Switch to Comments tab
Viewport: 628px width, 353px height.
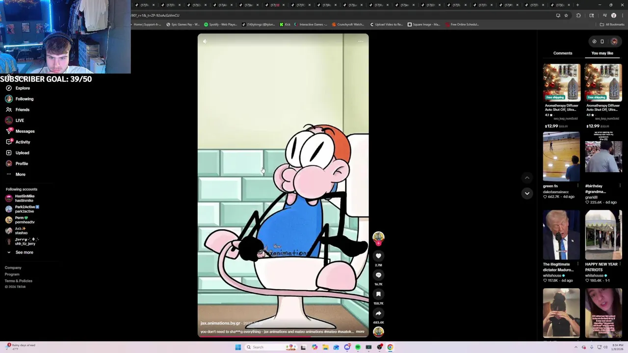[x=563, y=53]
